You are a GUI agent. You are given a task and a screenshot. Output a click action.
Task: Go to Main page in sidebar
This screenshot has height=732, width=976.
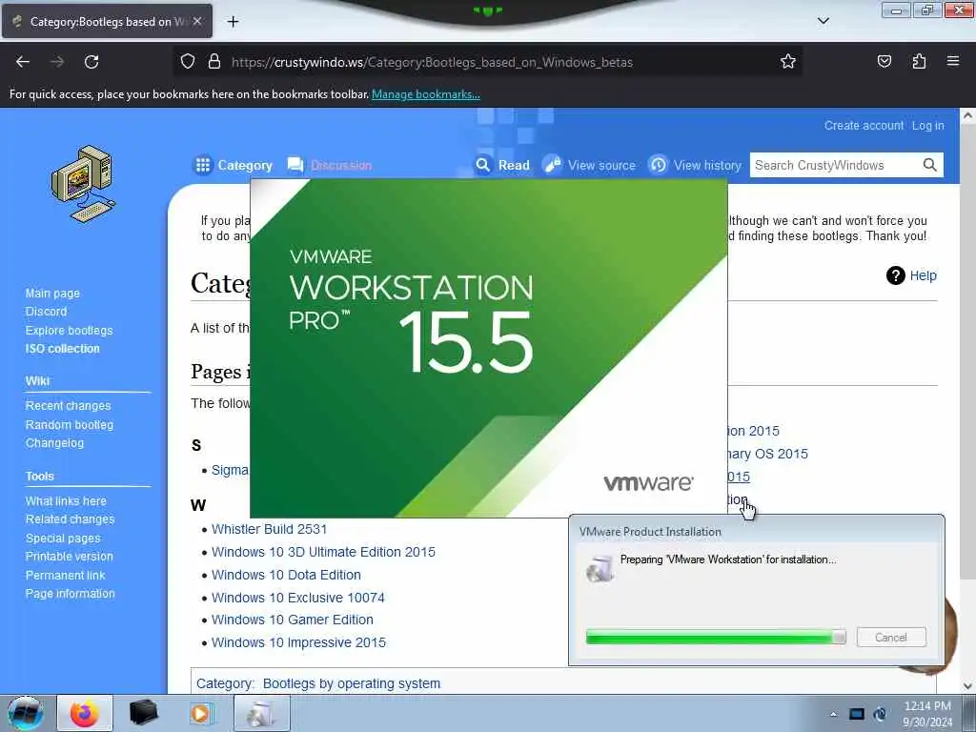[52, 294]
